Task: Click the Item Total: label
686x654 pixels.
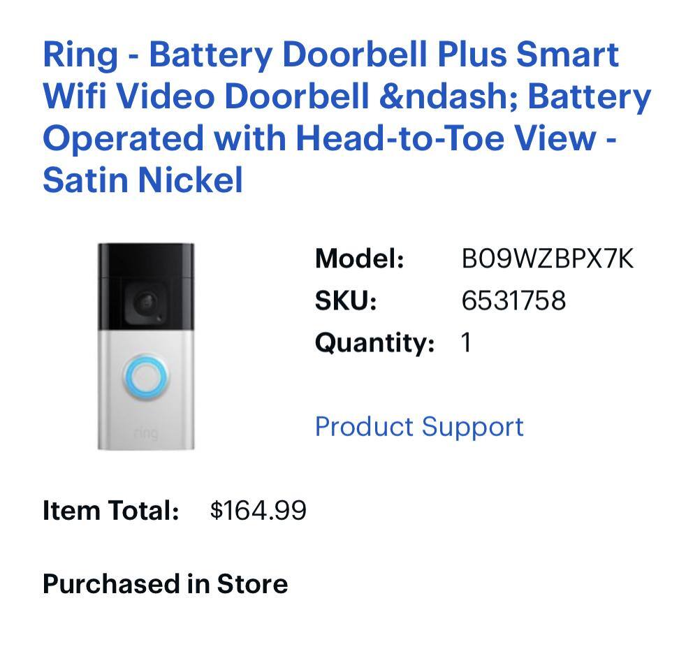Action: tap(111, 510)
